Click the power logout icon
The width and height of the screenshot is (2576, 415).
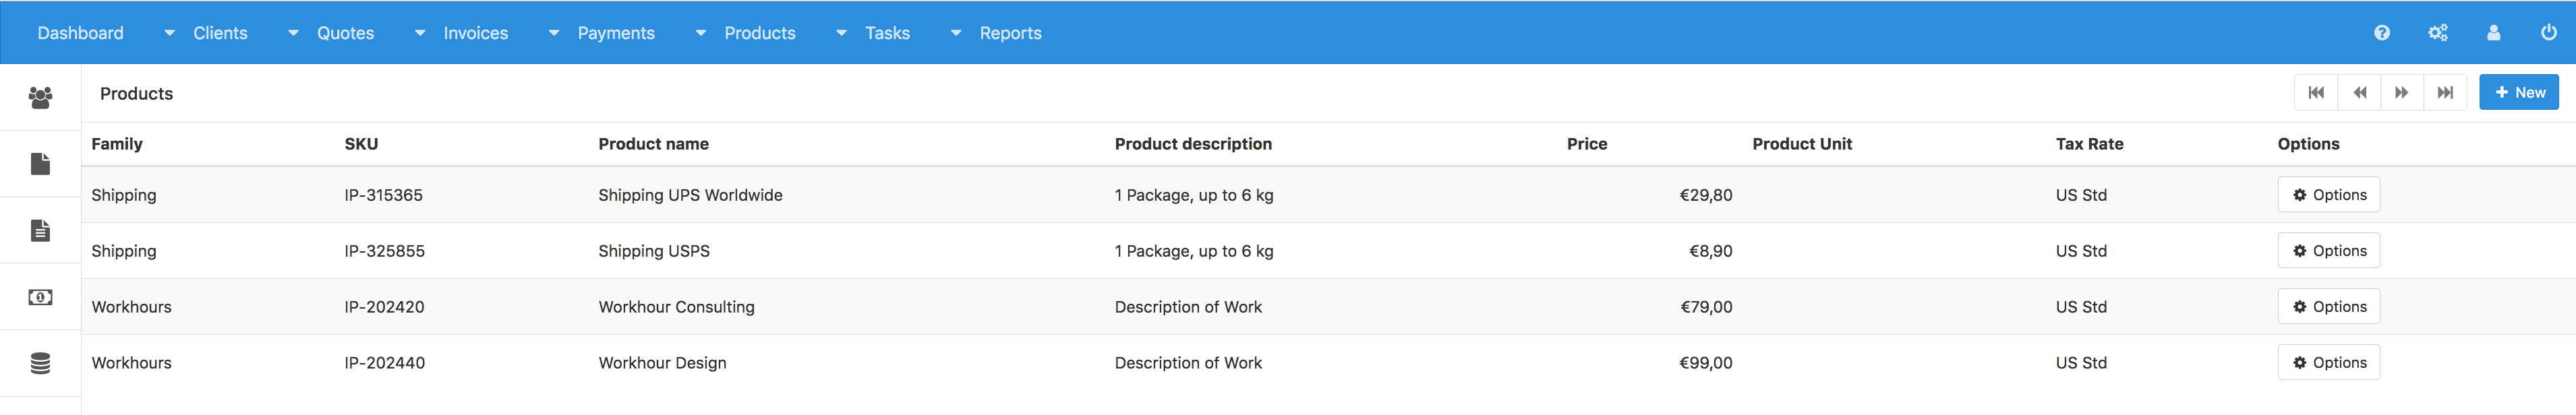(x=2549, y=33)
